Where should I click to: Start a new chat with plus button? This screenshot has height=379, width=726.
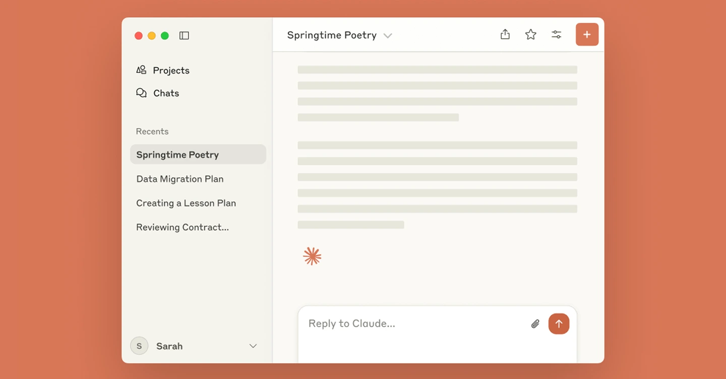[587, 34]
